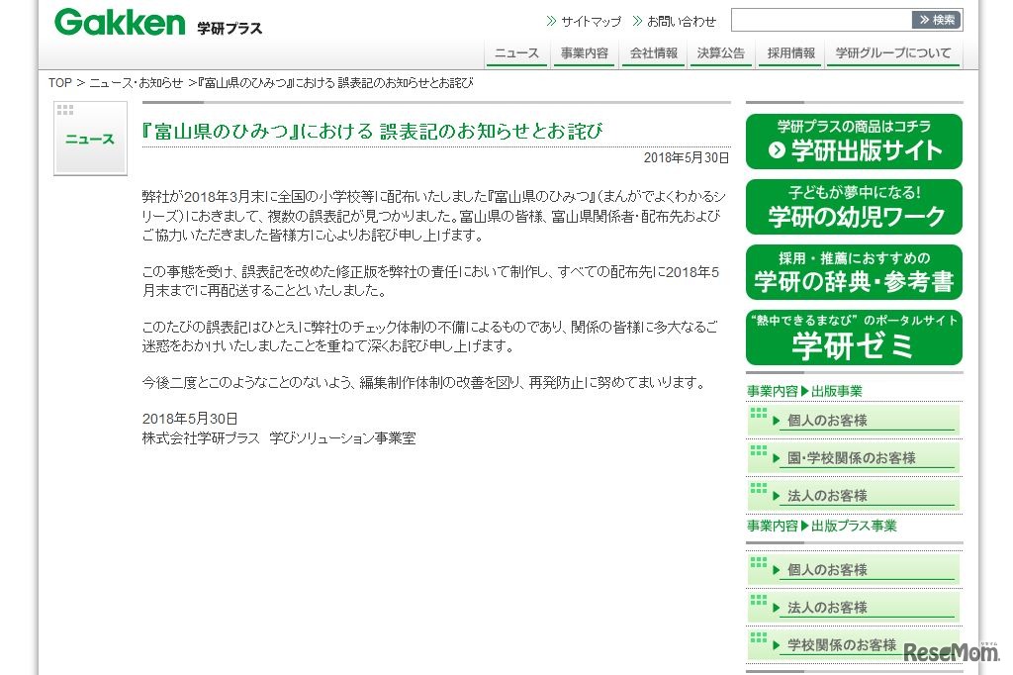
Task: Focus the site search input field
Action: point(821,20)
